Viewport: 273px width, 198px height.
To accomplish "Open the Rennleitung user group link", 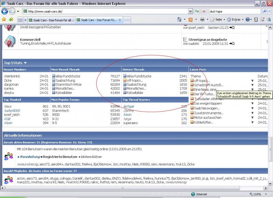I will 30,157.
